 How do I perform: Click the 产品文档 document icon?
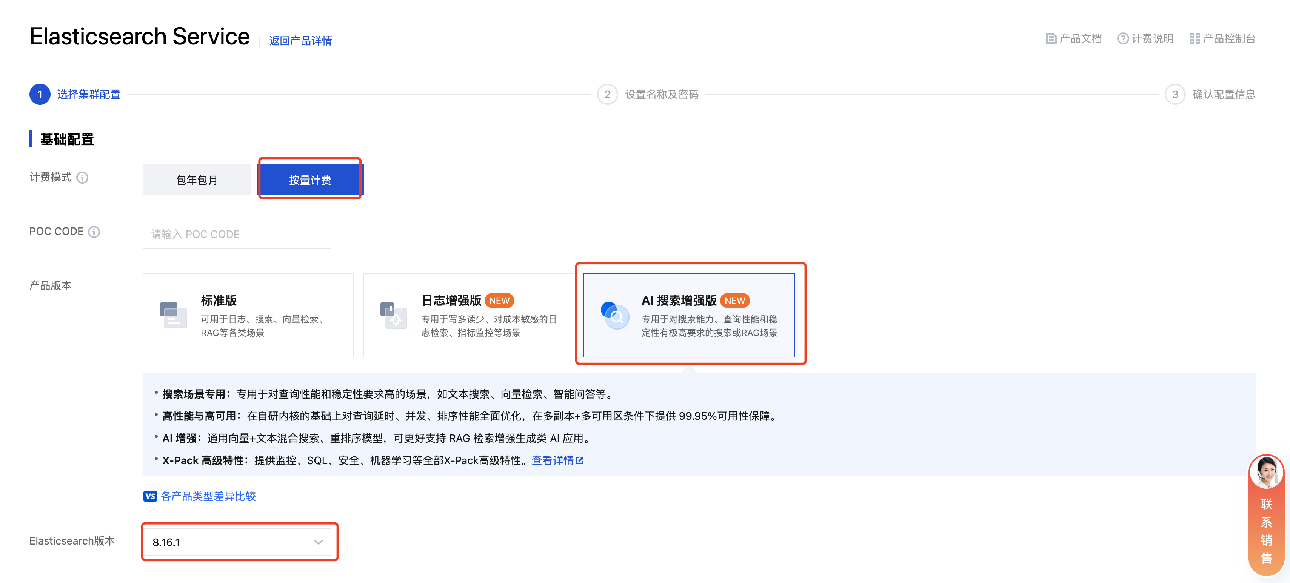[x=1051, y=38]
